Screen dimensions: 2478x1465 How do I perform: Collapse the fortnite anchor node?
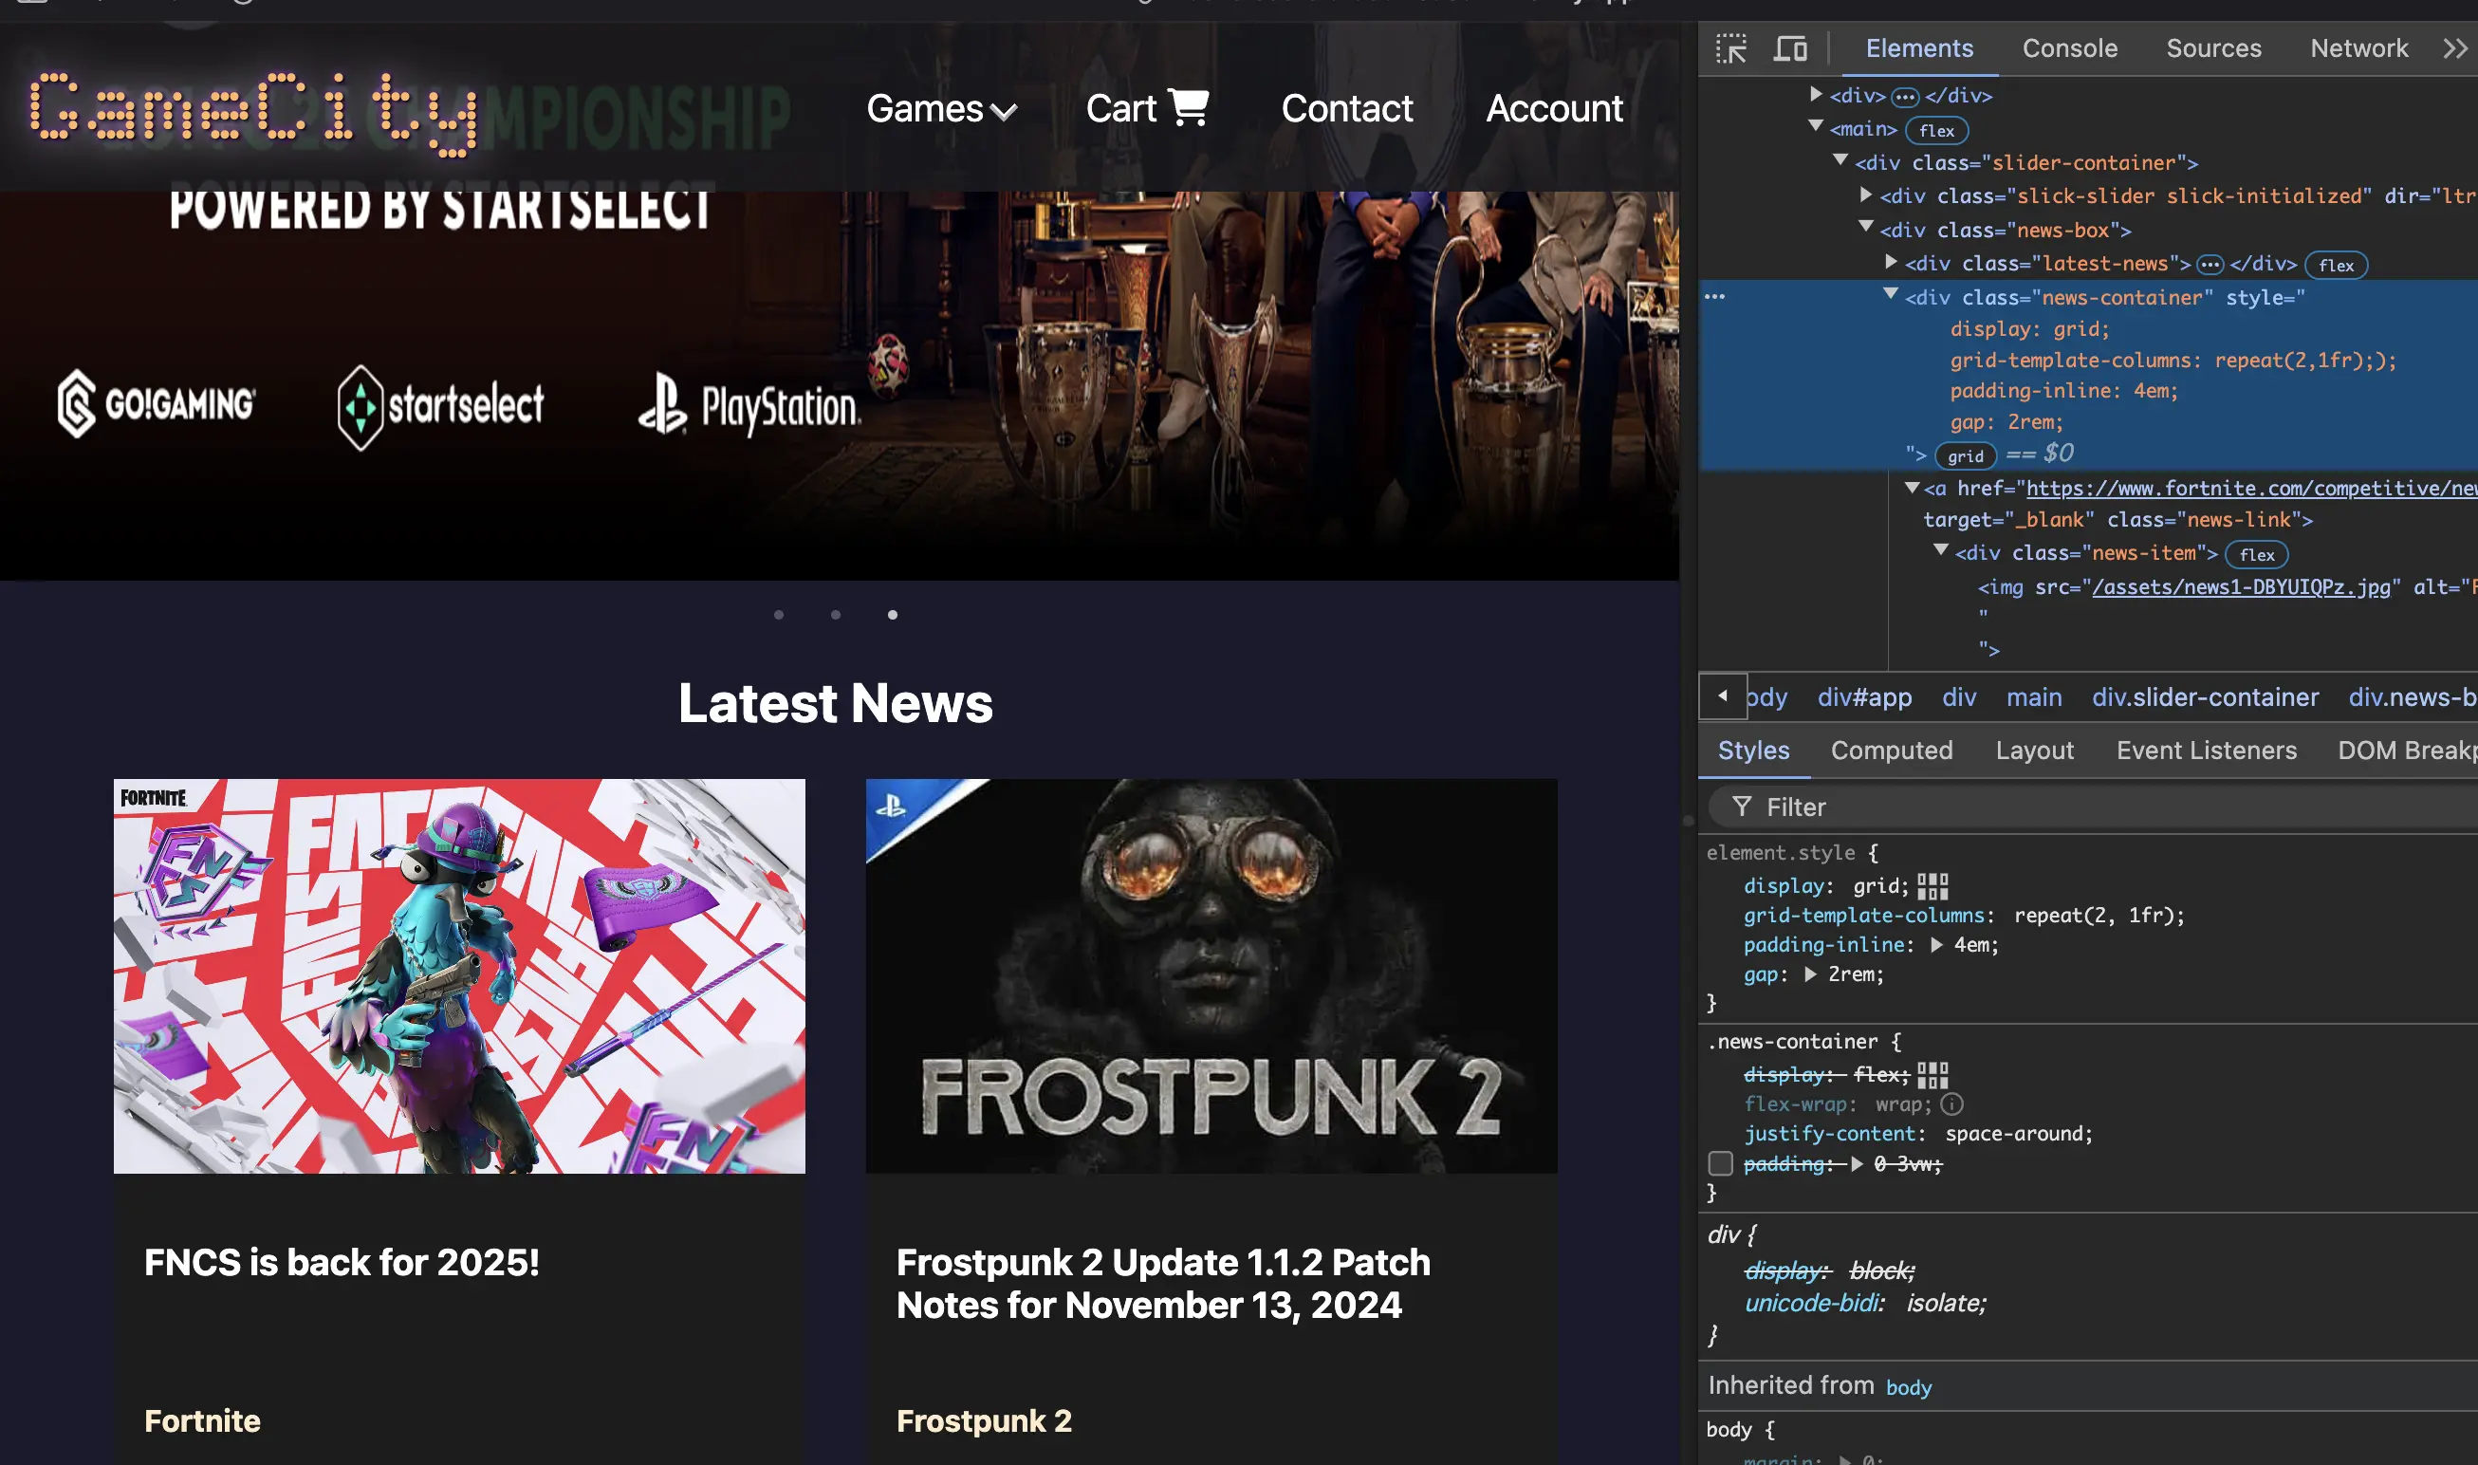click(x=1913, y=488)
